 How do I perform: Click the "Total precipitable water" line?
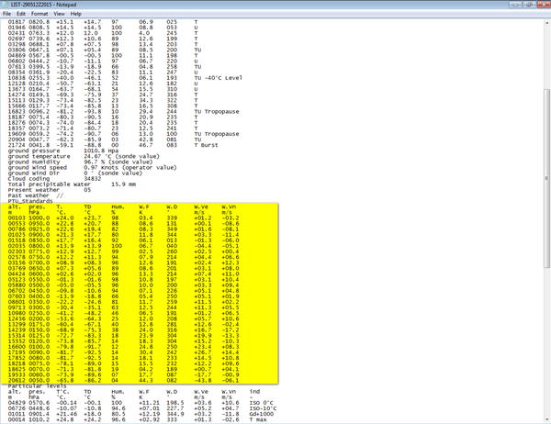(55, 184)
